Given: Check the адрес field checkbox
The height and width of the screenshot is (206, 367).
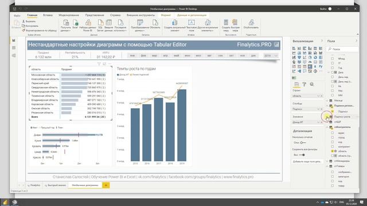Looking at the screenshot, I should point(333,133).
